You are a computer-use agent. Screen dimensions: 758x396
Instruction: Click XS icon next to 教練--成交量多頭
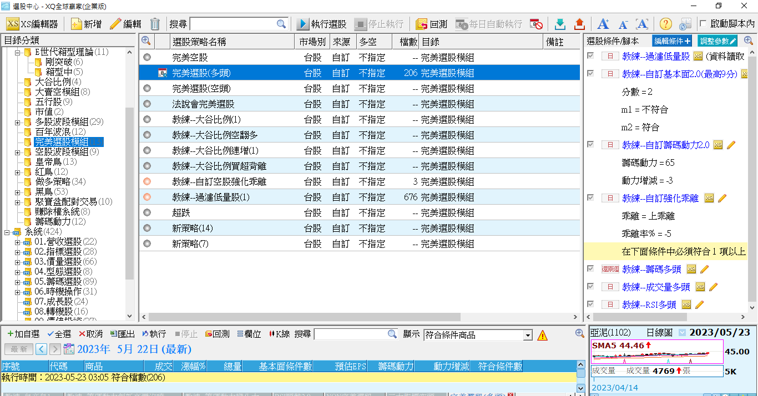(700, 287)
